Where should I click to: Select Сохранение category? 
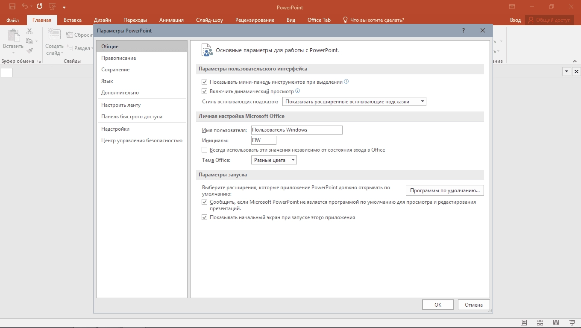[x=142, y=69]
